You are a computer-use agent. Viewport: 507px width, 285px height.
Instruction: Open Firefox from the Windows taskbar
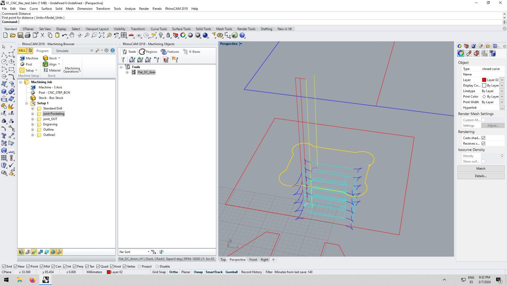pos(33,280)
